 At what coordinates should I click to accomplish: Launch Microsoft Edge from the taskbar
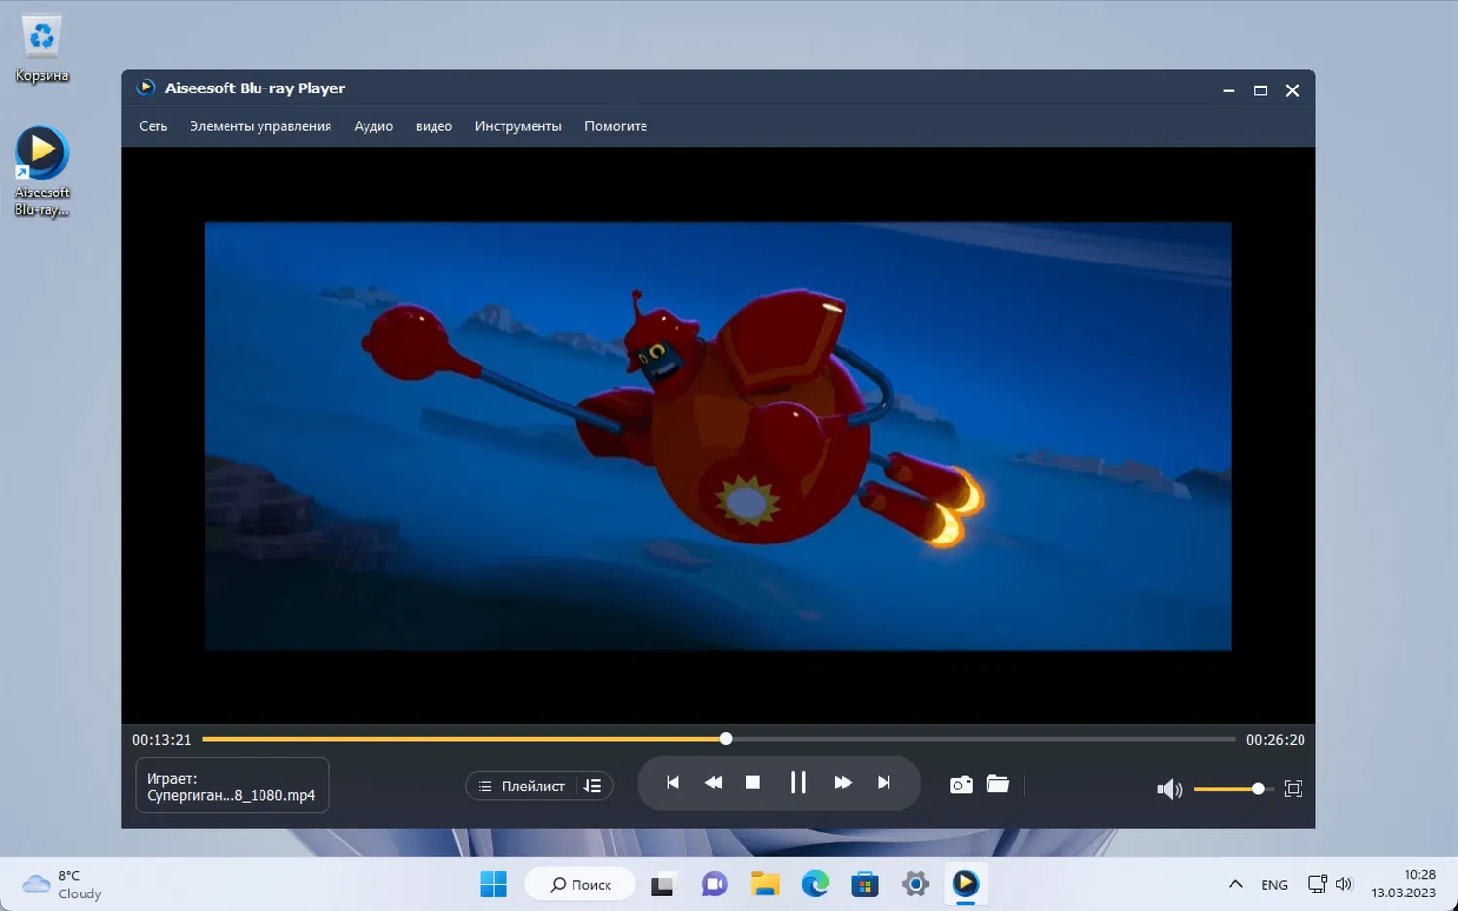pyautogui.click(x=815, y=885)
